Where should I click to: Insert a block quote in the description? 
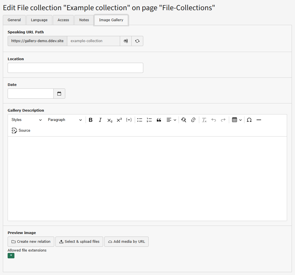[x=159, y=120]
